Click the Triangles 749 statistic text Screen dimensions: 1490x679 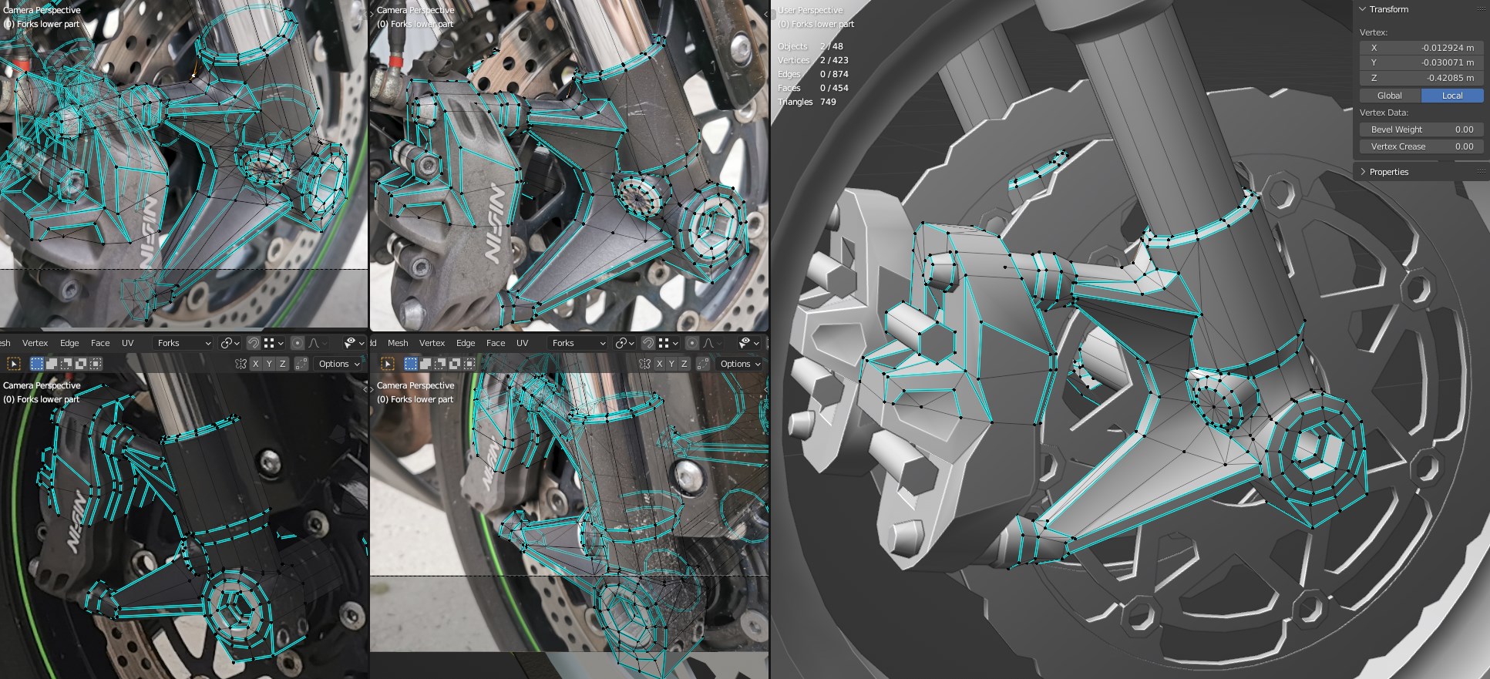(x=807, y=102)
